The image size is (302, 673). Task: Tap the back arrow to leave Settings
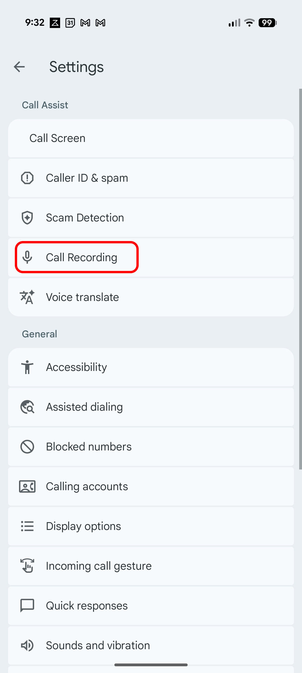coord(19,67)
